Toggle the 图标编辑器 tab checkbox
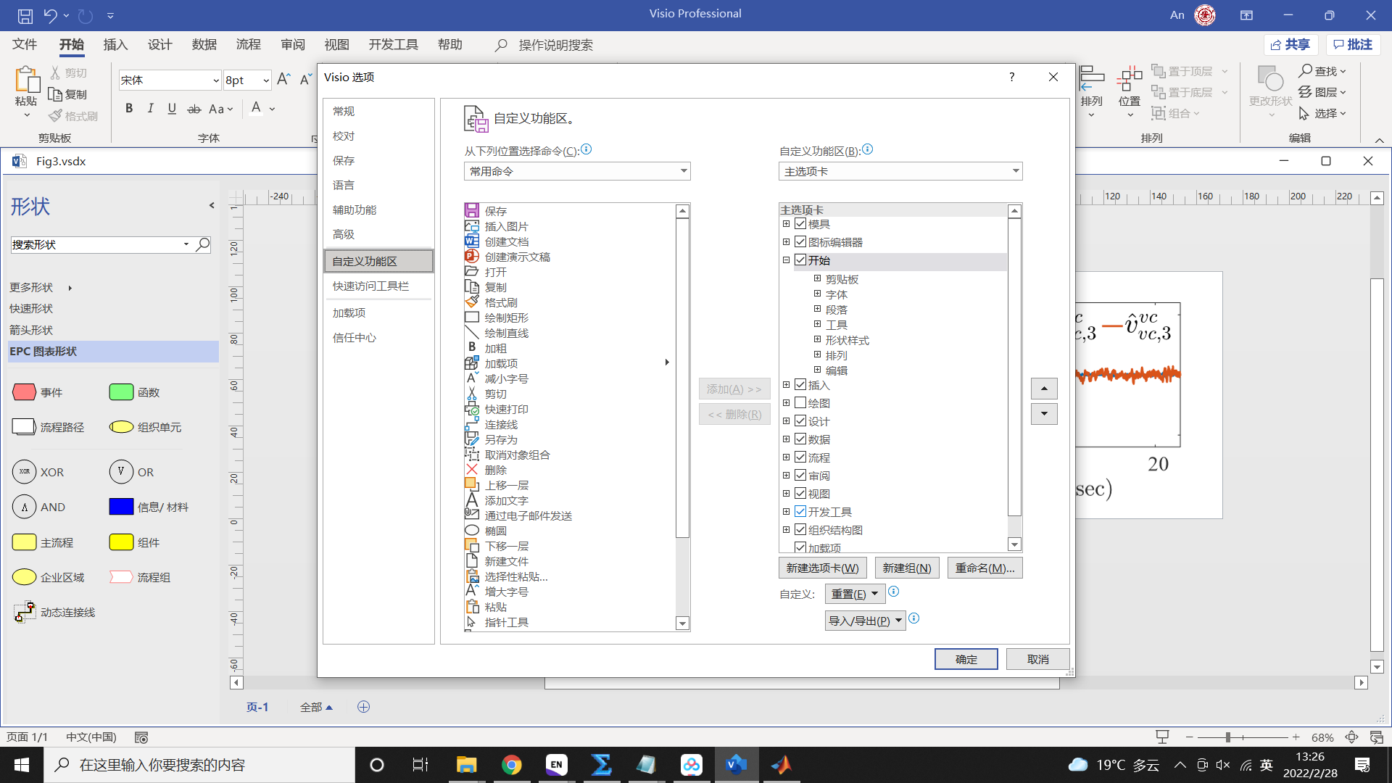 (800, 241)
